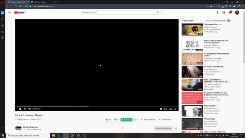Open settings gear in the Opera sidebar

[x=3, y=38]
